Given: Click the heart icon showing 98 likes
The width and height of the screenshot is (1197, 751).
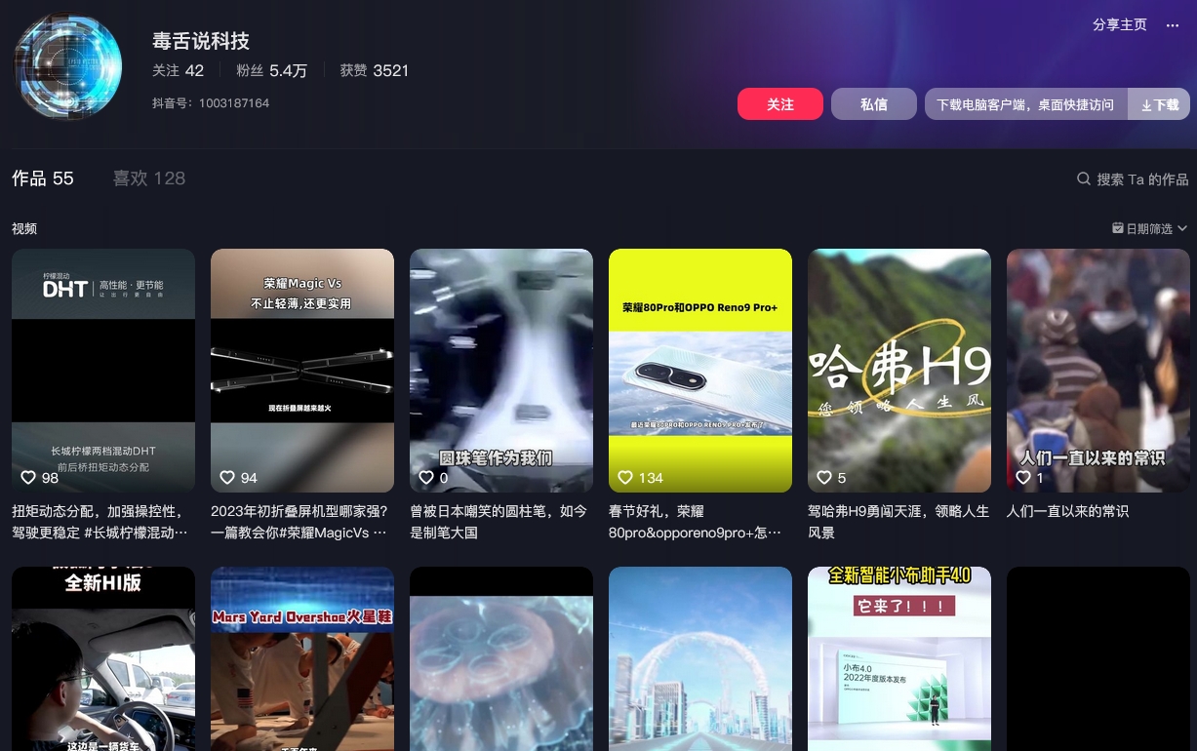Looking at the screenshot, I should (x=28, y=478).
